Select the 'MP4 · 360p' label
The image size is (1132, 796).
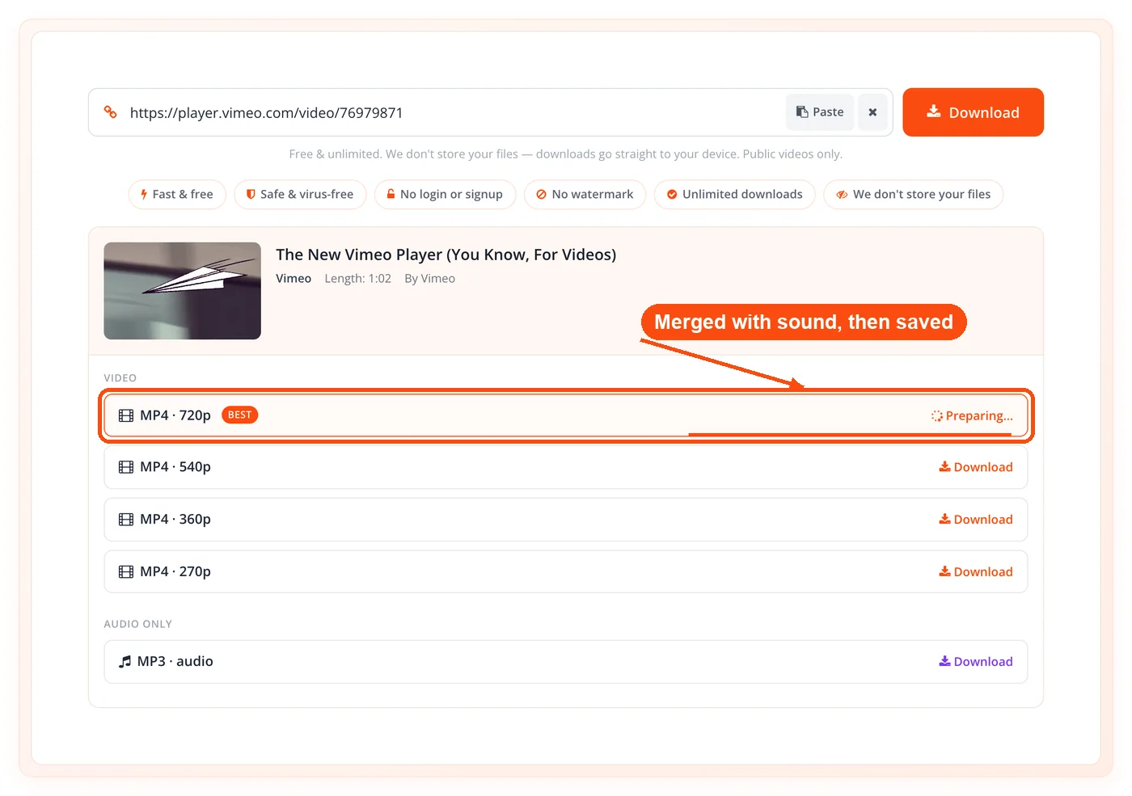[175, 520]
